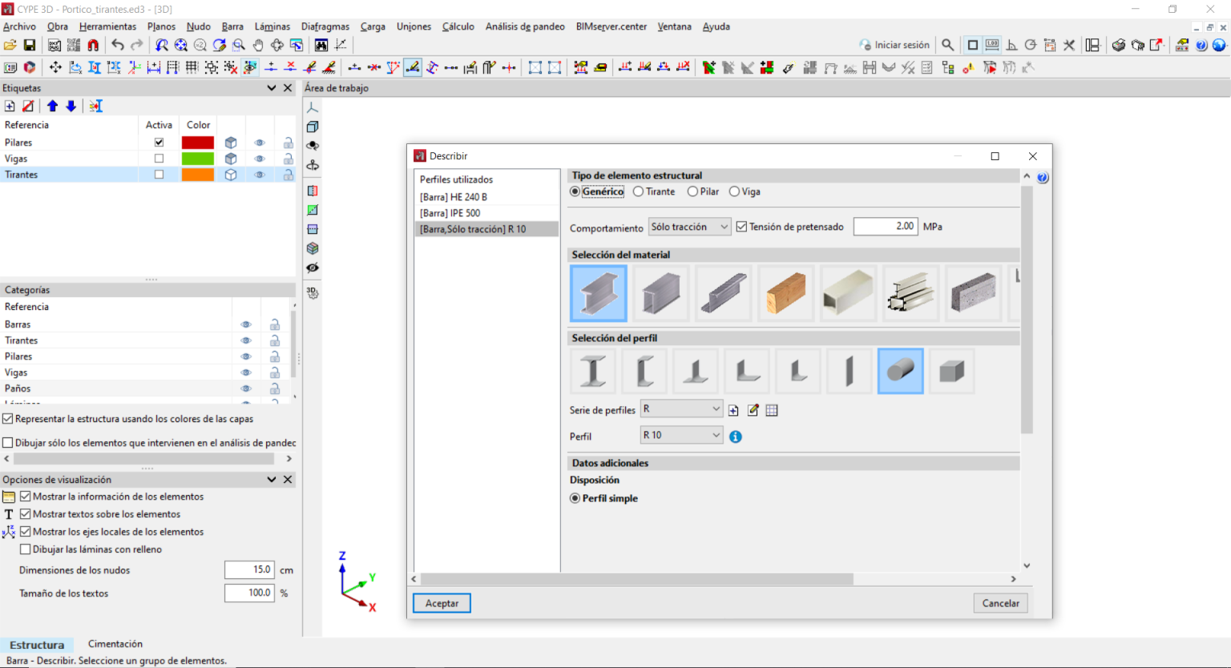Click the new label icon in Etiquetas panel
Image resolution: width=1231 pixels, height=668 pixels.
coord(10,106)
